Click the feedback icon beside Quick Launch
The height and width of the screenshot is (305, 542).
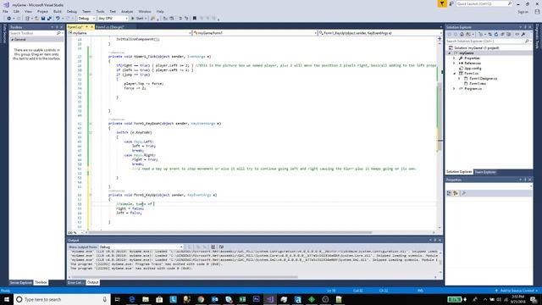coord(451,3)
